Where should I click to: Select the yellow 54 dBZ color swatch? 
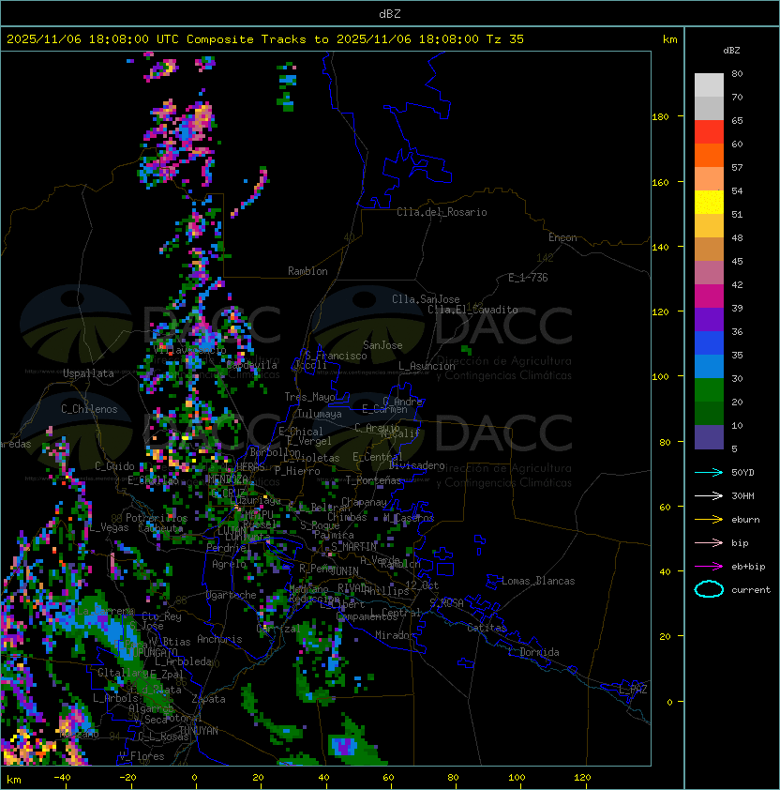click(709, 203)
